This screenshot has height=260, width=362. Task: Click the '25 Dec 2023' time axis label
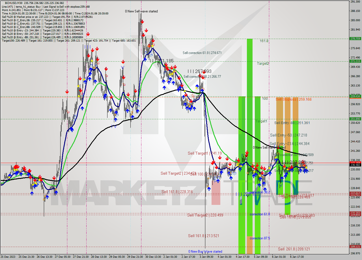click(7, 257)
